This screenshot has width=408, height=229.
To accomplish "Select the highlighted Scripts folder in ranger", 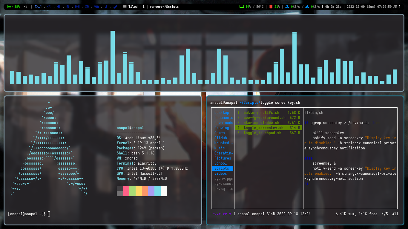I will (x=223, y=168).
